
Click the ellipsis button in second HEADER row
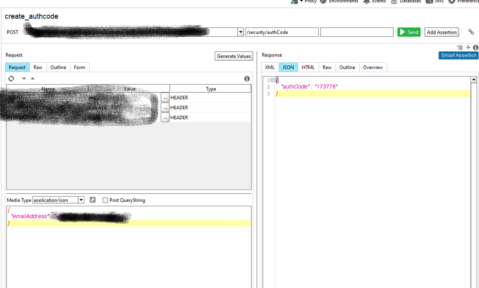165,107
